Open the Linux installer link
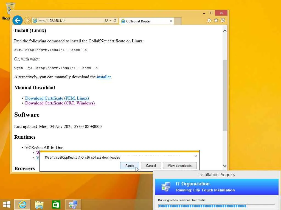The width and height of the screenshot is (281, 210). (x=104, y=77)
